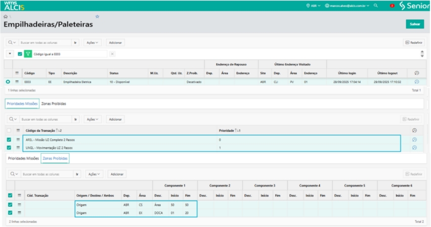Open history icon in main grid header
Image resolution: width=431 pixels, height=227 pixels.
(x=417, y=73)
